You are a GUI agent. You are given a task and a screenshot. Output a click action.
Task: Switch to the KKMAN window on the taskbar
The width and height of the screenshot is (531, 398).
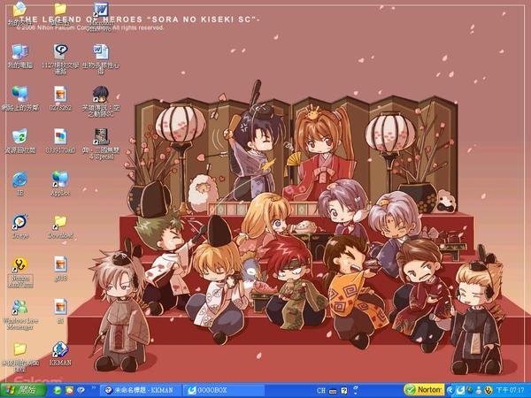(x=141, y=390)
